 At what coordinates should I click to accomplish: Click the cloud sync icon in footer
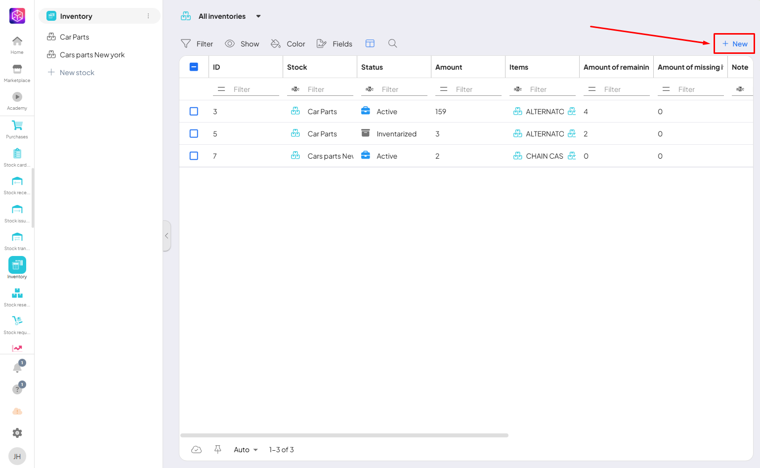196,449
